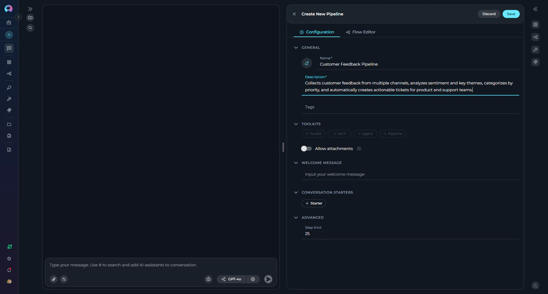Enable the Allow attachments toggle
548x294 pixels.
tap(306, 149)
